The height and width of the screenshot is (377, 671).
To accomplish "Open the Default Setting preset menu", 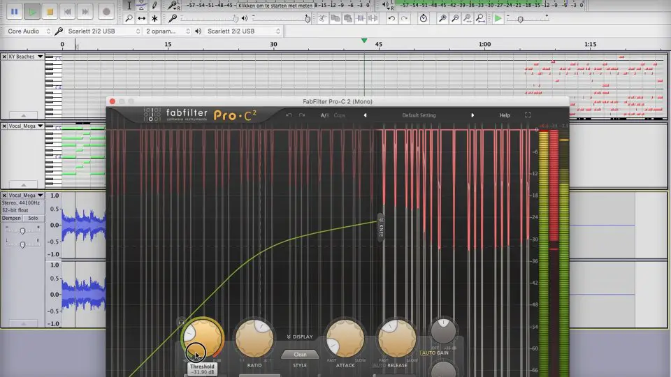I will (x=419, y=115).
